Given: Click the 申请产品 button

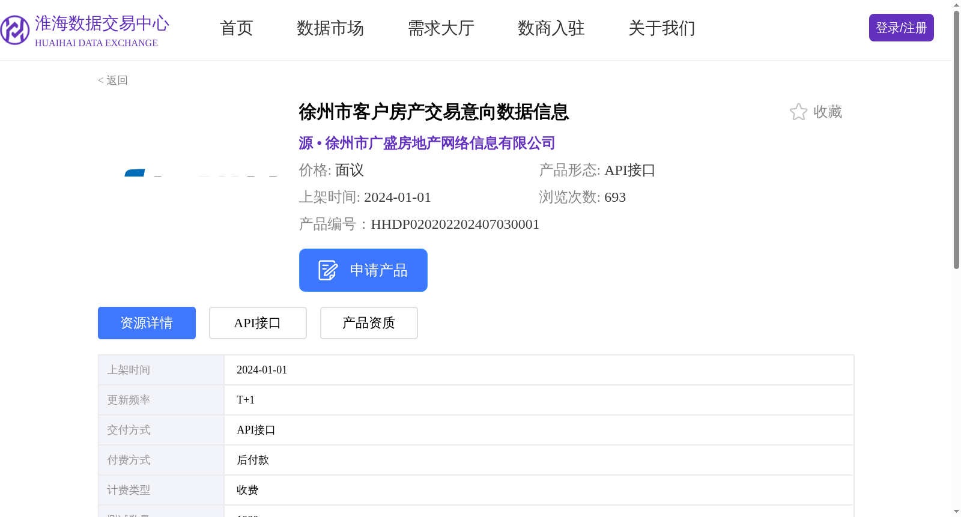Looking at the screenshot, I should [363, 270].
